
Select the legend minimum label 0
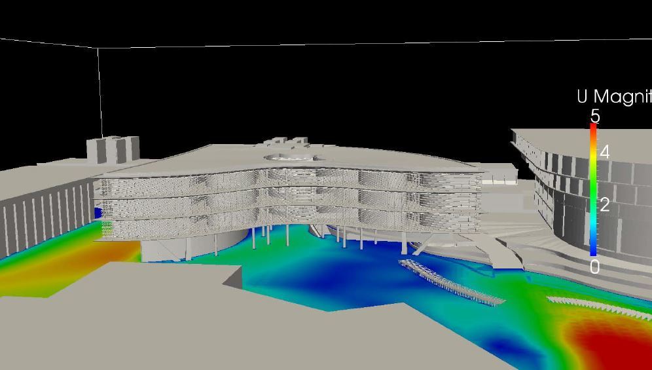pos(594,267)
